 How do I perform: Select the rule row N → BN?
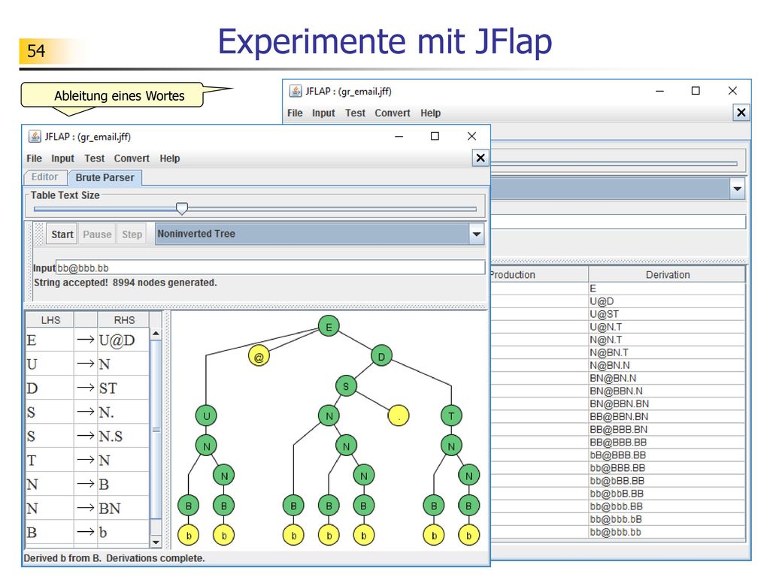pos(87,509)
